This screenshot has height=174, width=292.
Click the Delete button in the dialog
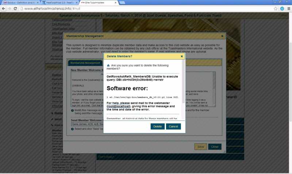[x=157, y=126]
